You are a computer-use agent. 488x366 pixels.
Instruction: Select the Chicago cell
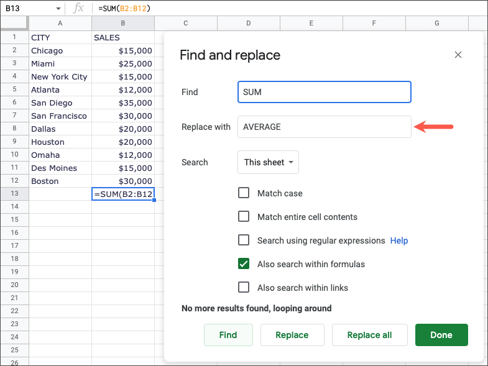(x=60, y=50)
